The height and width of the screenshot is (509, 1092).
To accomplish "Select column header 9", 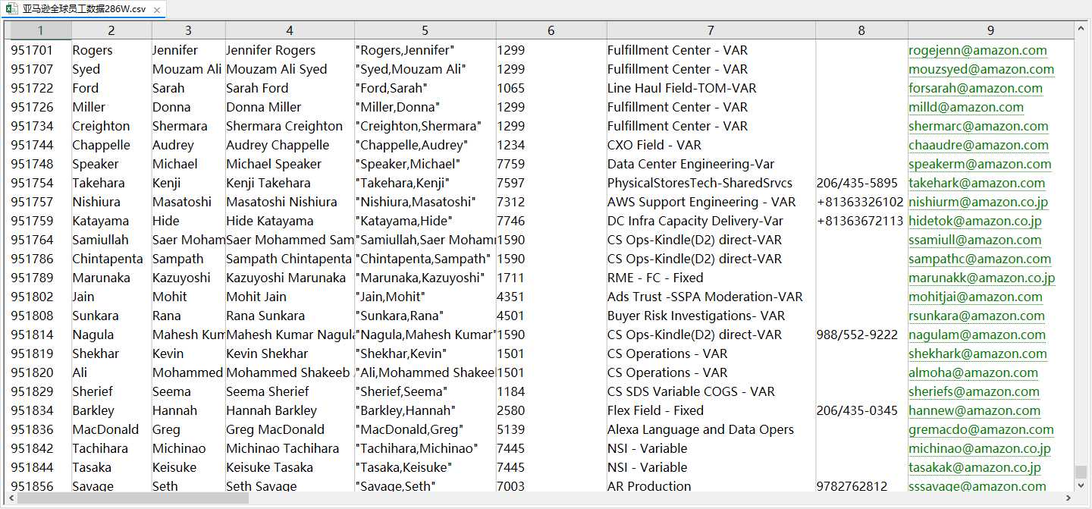I will pyautogui.click(x=990, y=30).
